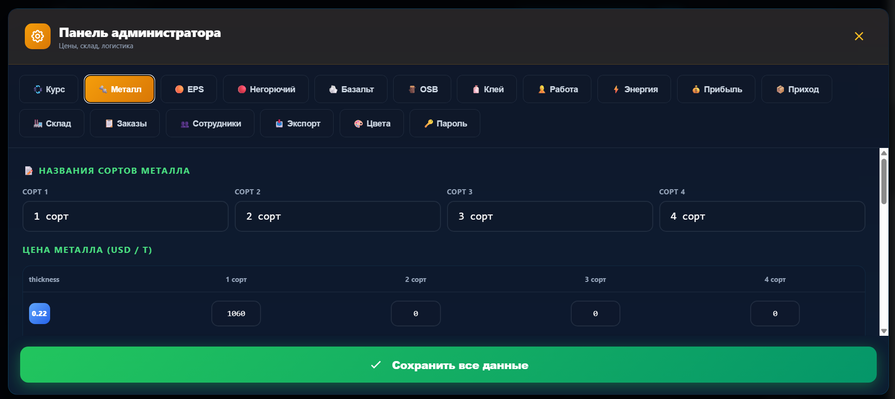The height and width of the screenshot is (399, 895).
Task: Edit the Сорт 4 name field
Action: pos(762,216)
